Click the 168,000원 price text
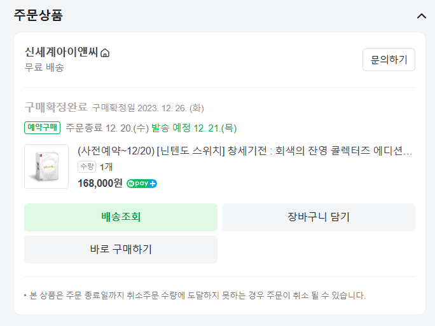 coord(100,184)
